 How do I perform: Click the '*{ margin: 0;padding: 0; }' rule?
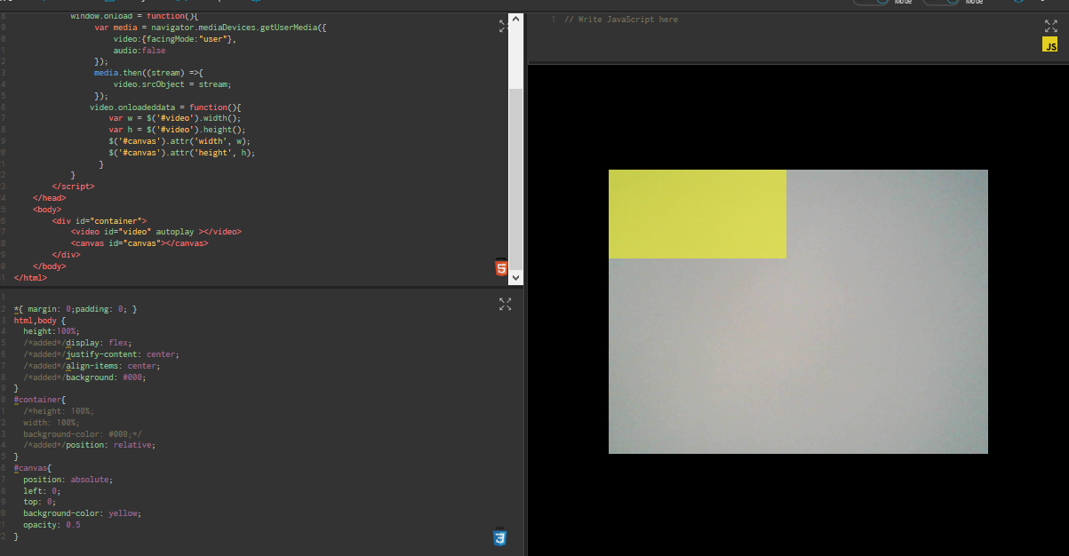(76, 309)
